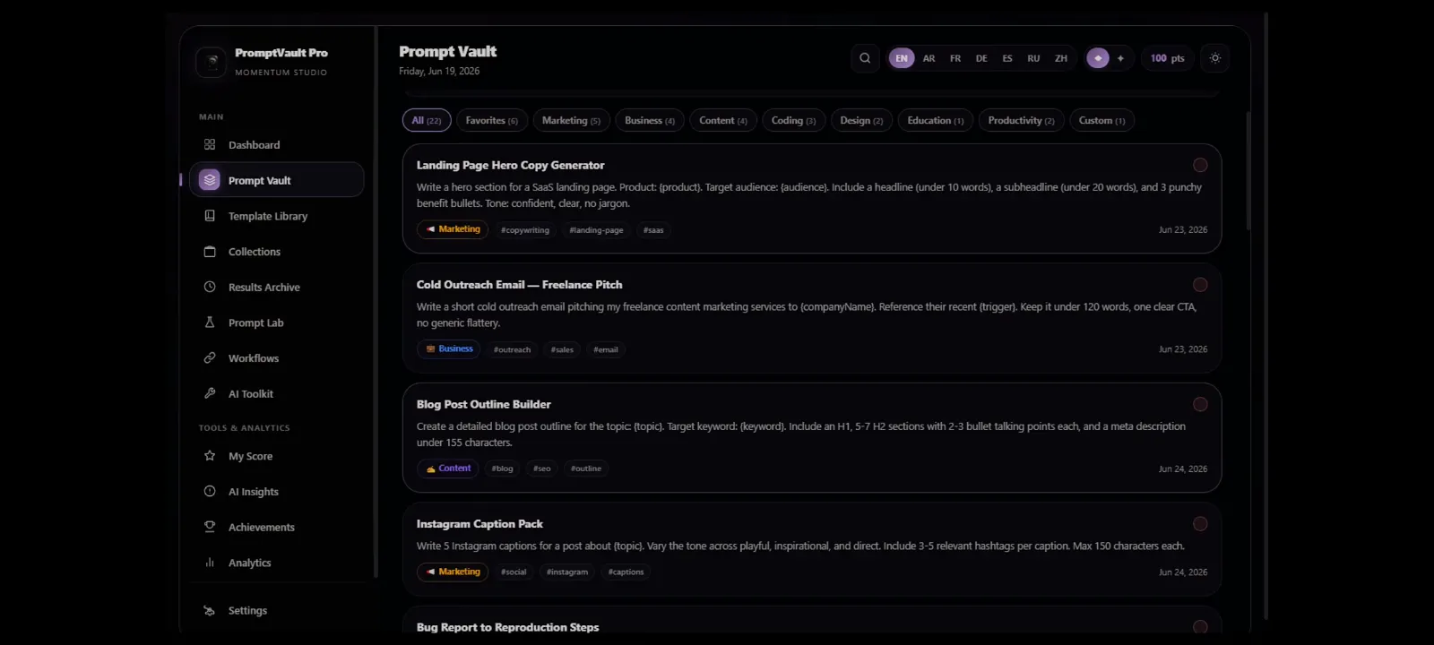Click the #copywriting tag

525,230
